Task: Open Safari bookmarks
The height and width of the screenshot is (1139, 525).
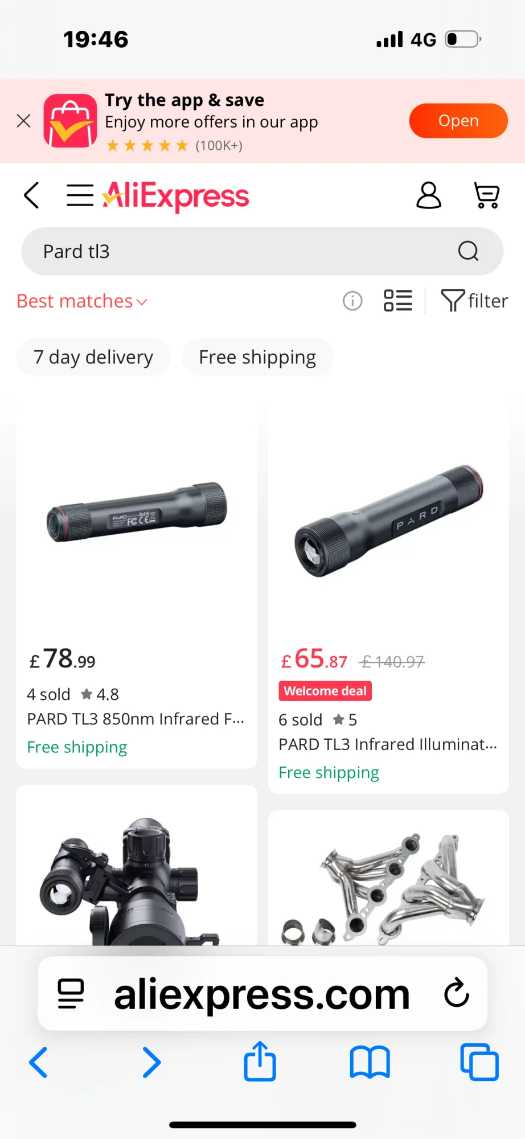Action: tap(370, 1062)
